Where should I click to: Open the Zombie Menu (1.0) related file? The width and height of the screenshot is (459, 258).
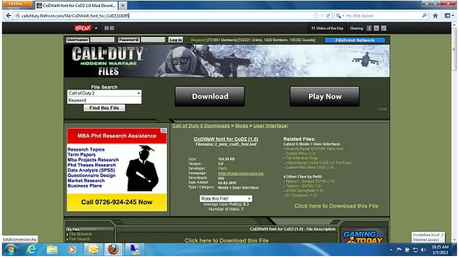coord(301,153)
